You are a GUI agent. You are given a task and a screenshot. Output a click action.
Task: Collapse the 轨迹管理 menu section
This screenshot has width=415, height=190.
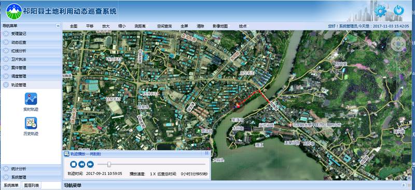31,85
